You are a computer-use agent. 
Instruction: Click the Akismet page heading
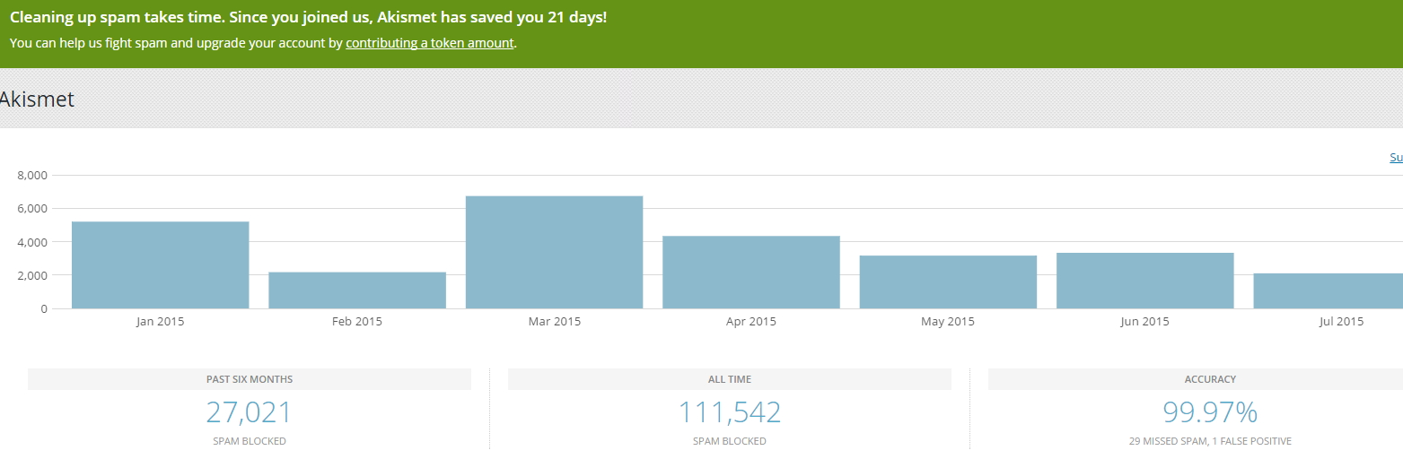36,100
